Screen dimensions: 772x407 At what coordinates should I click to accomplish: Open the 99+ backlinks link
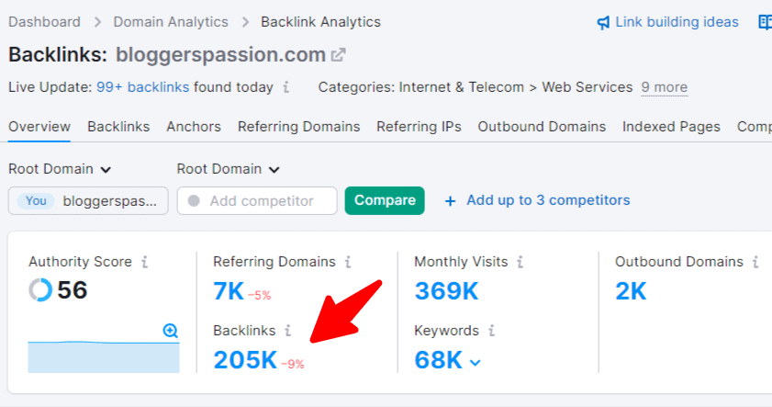click(x=143, y=87)
